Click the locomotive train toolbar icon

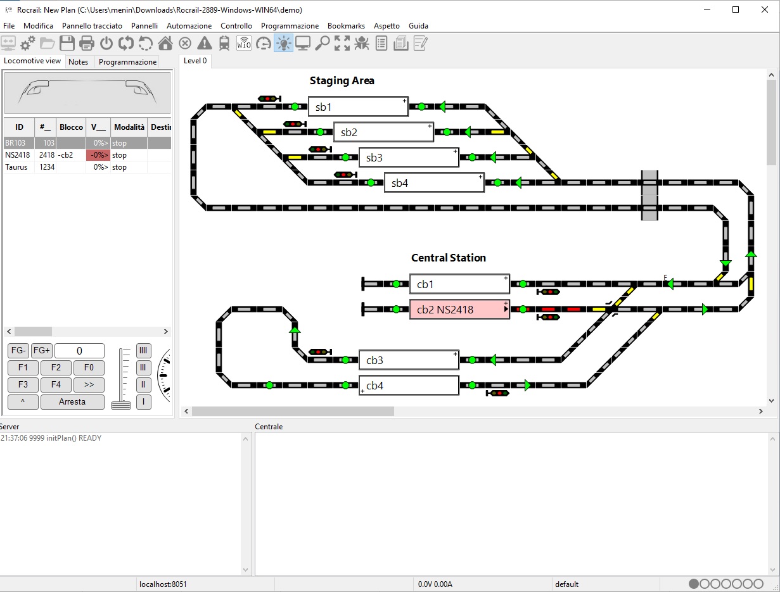224,43
